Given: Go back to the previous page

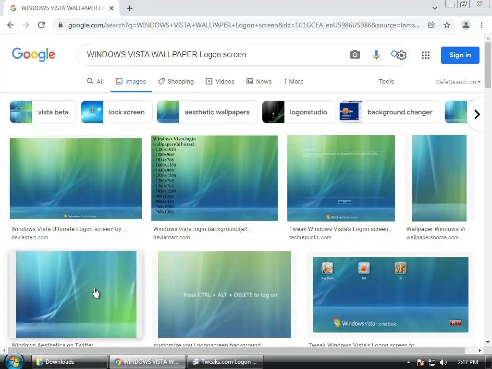Looking at the screenshot, I should (x=11, y=25).
